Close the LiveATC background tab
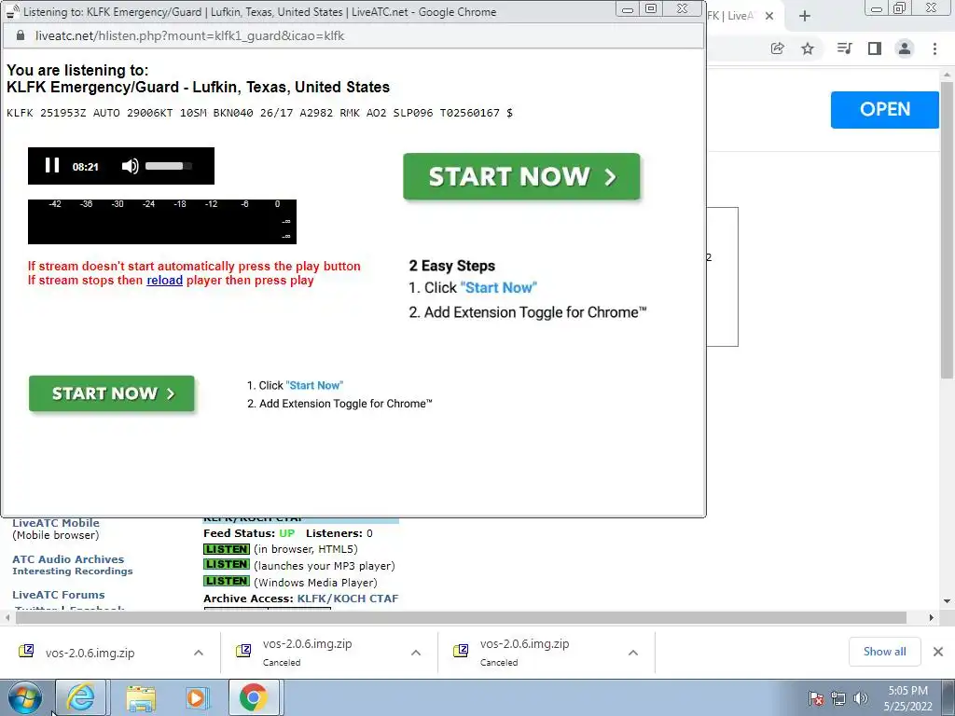This screenshot has height=716, width=955. (x=769, y=16)
